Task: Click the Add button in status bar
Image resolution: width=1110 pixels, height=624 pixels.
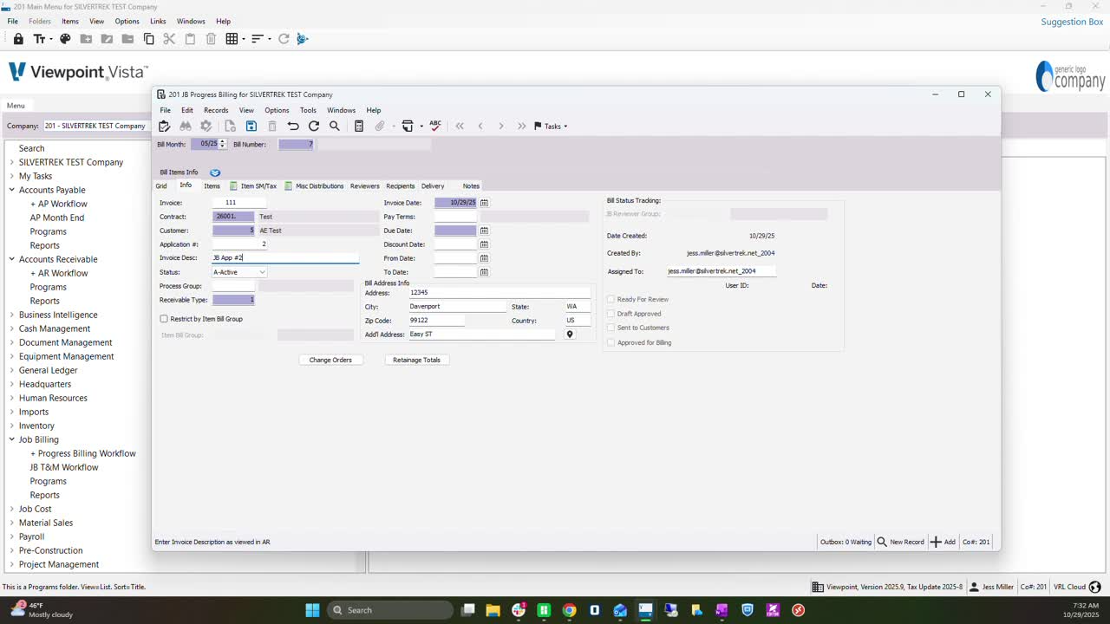Action: [x=943, y=542]
